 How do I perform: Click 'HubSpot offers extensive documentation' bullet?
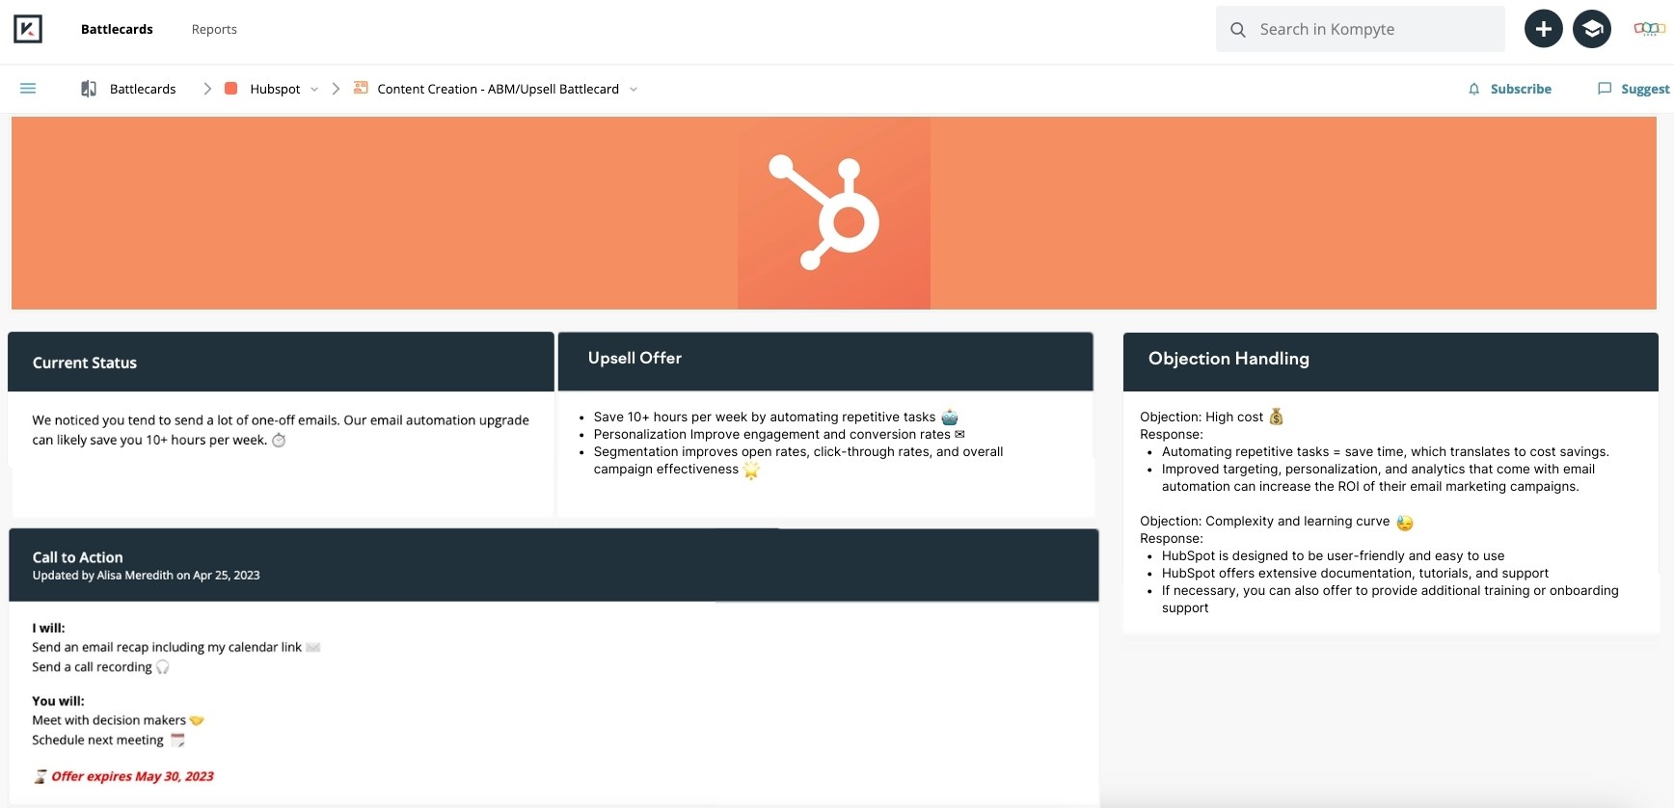[1355, 573]
